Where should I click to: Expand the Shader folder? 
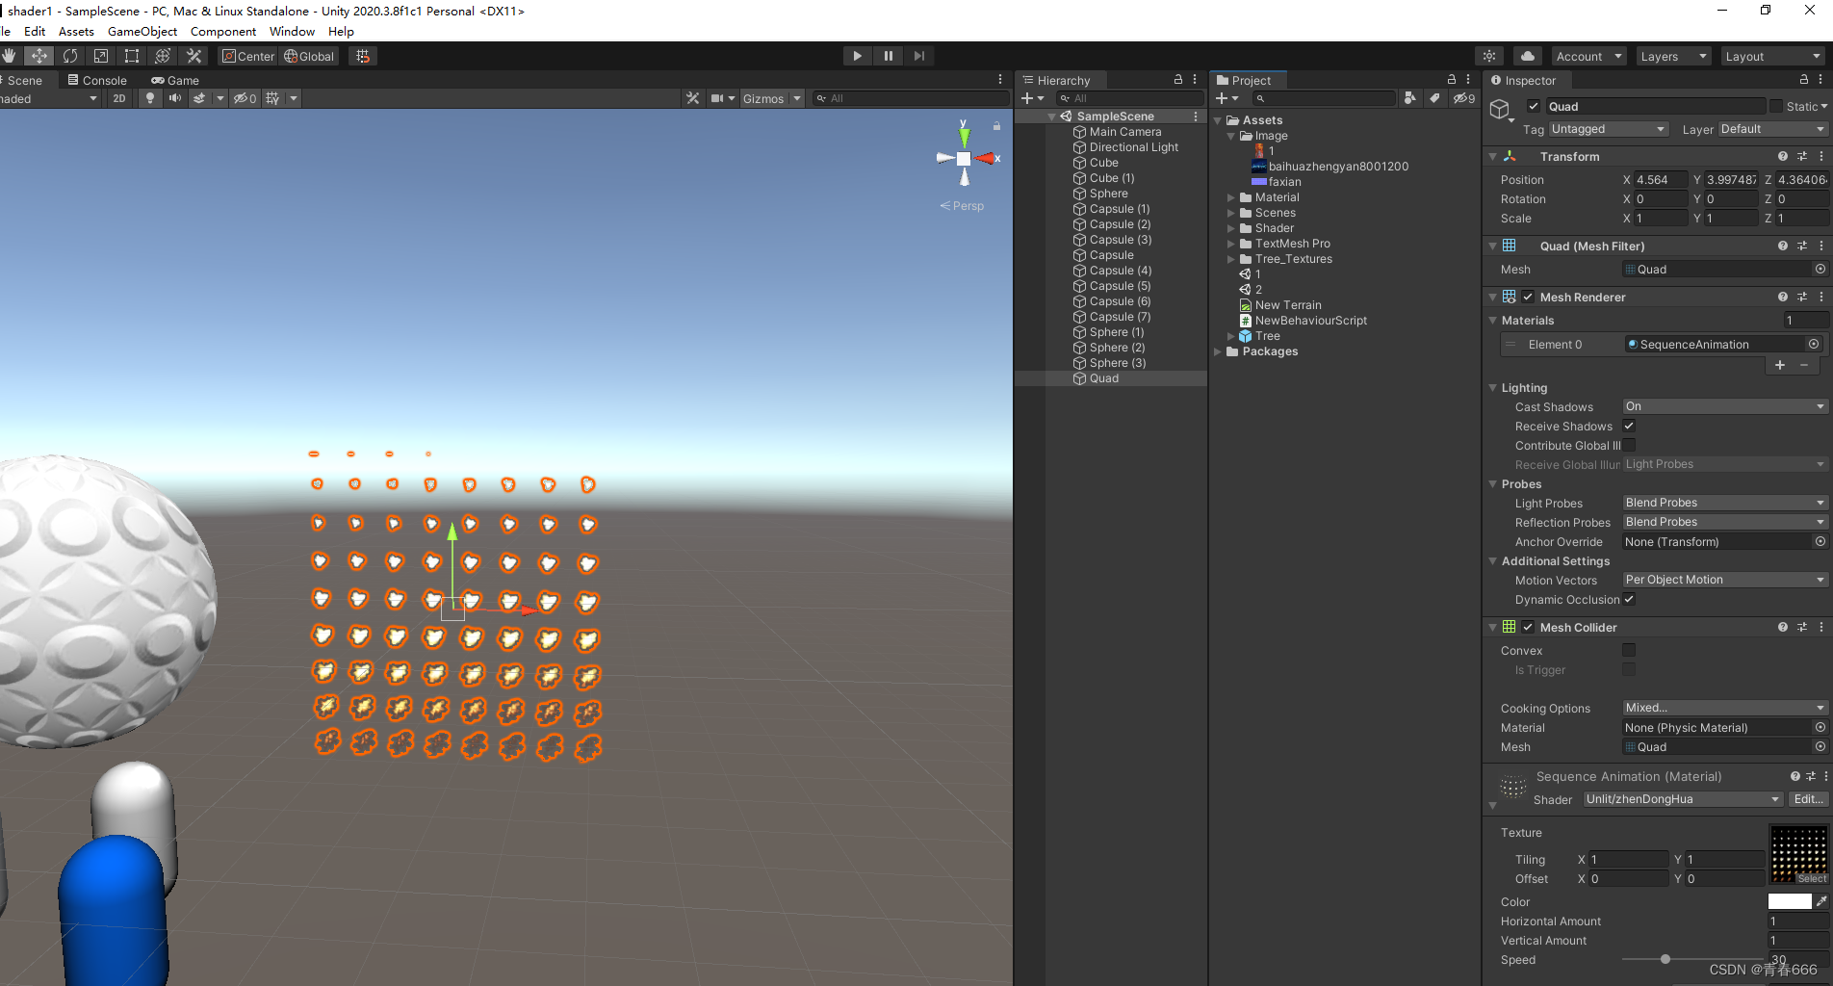click(x=1231, y=228)
